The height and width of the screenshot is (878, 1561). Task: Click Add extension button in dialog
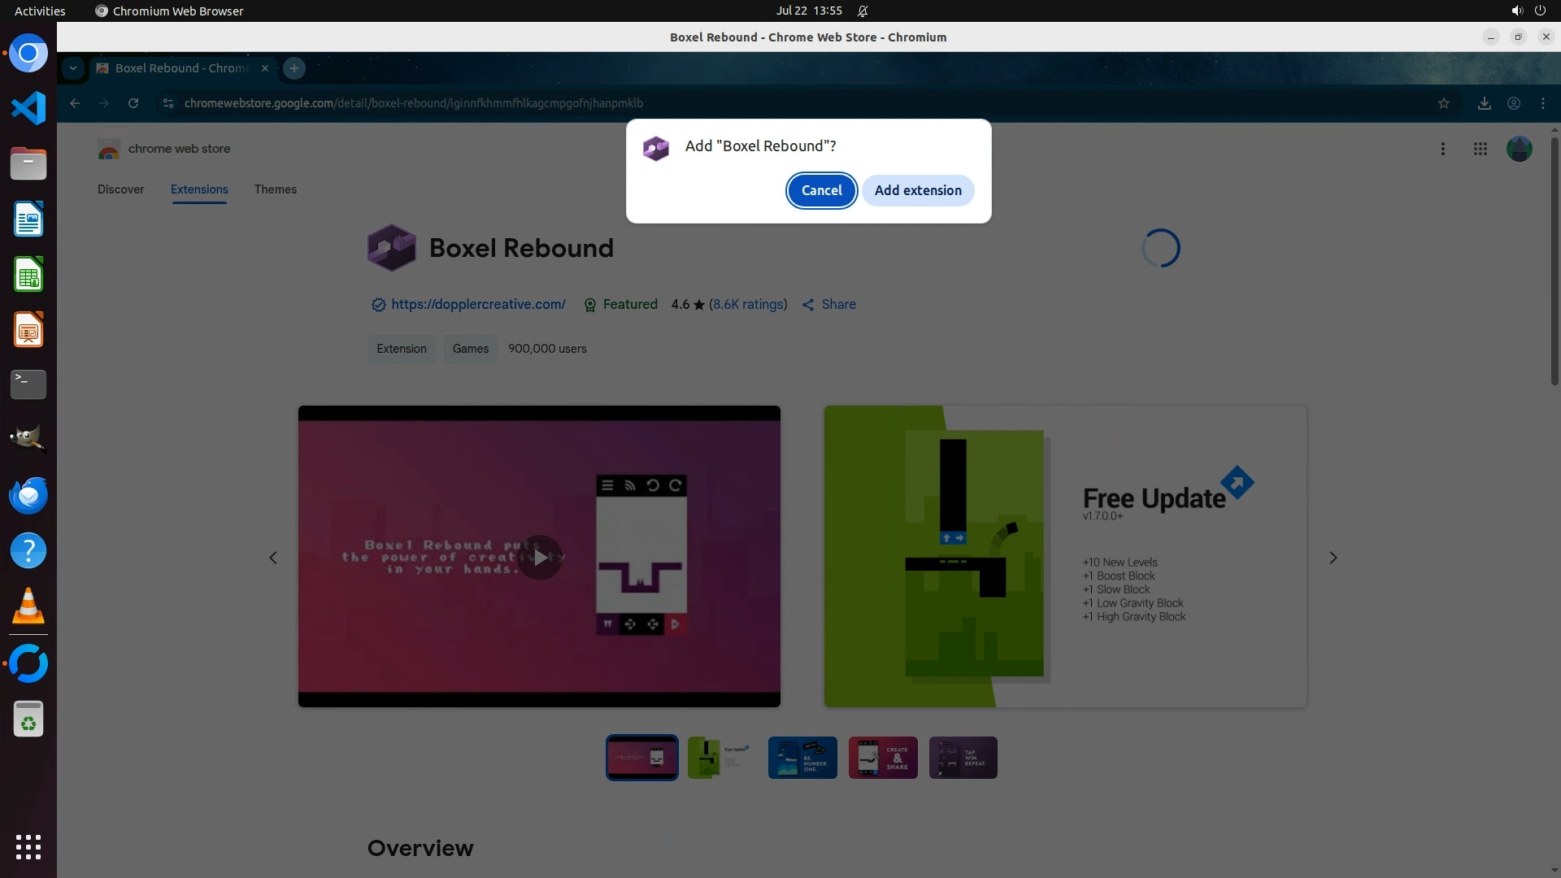click(x=917, y=190)
